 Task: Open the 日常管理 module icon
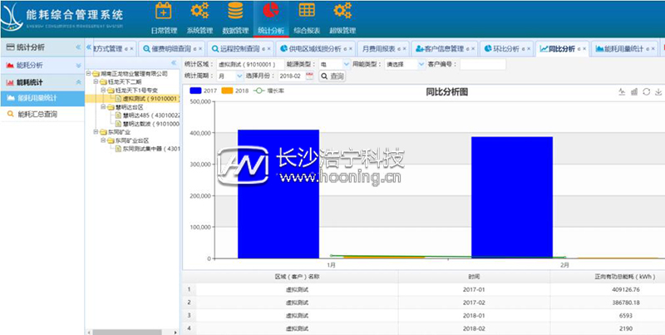tap(164, 12)
